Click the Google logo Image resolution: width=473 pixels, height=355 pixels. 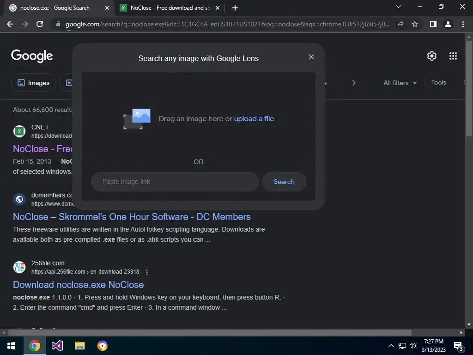click(32, 56)
